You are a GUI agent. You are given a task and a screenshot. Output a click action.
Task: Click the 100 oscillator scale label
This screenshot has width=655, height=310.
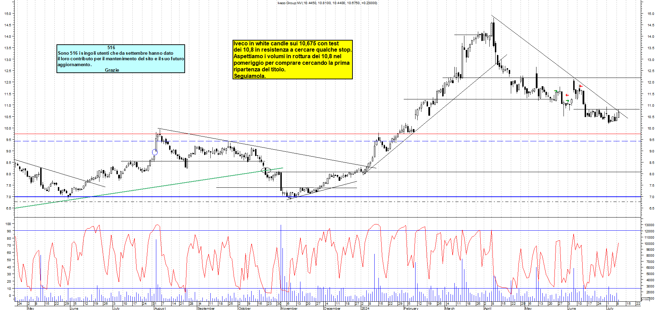[8, 224]
